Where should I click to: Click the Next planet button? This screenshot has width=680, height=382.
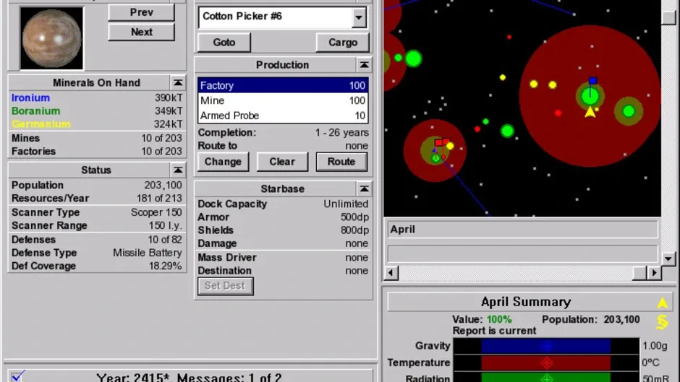[141, 32]
